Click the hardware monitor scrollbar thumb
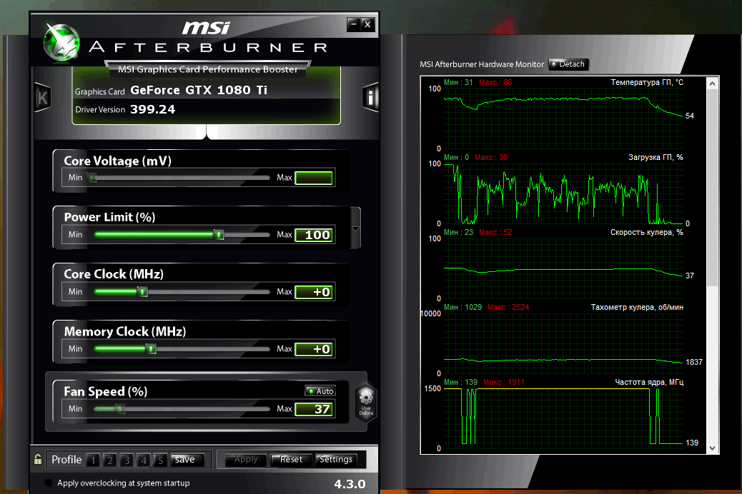Screen dimensions: 742x494 point(712,188)
